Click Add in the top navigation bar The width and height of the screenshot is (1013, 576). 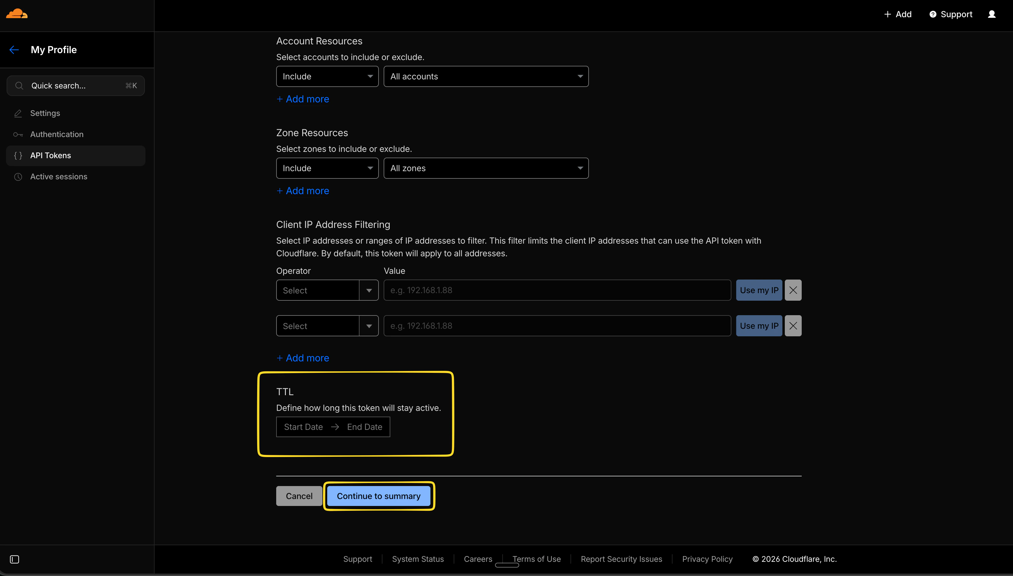[x=898, y=14]
